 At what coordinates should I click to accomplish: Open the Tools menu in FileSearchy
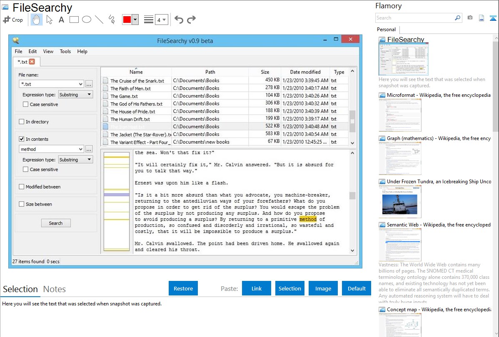[65, 52]
